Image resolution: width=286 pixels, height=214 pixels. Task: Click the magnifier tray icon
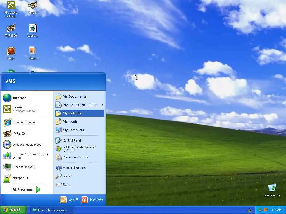pyautogui.click(x=266, y=210)
